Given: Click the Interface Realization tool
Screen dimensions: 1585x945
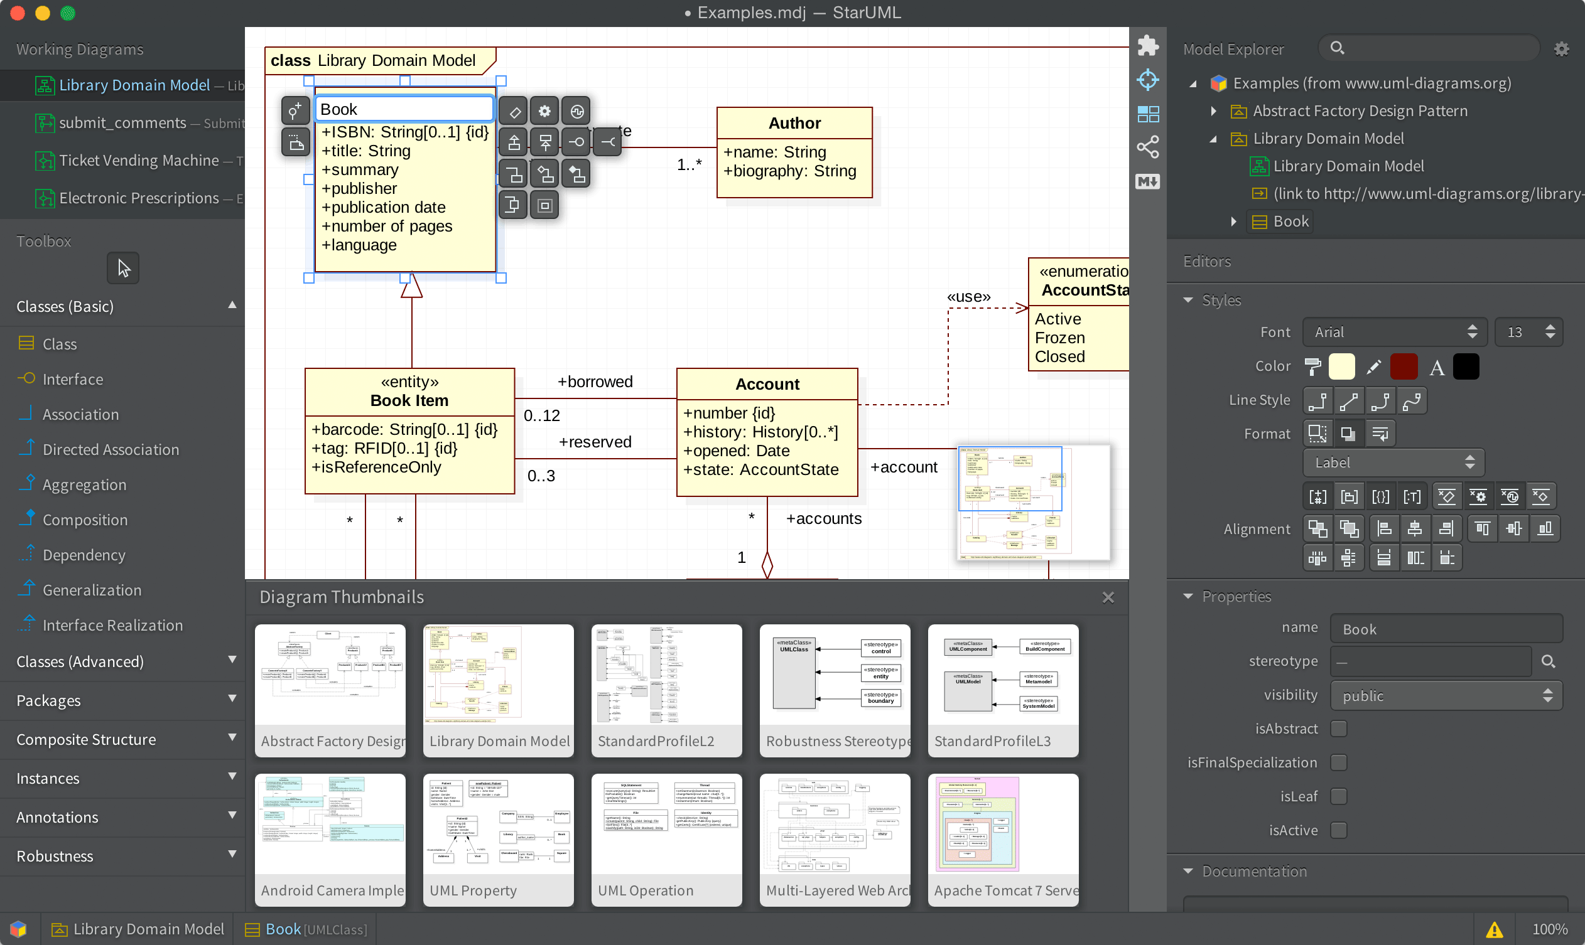Looking at the screenshot, I should [x=112, y=624].
